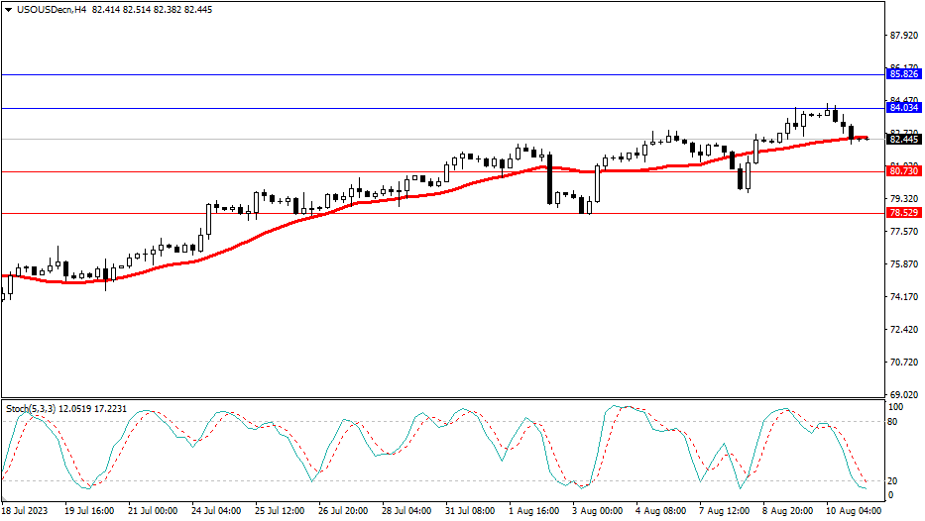Select the red 78.529 price label
Image resolution: width=925 pixels, height=521 pixels.
(902, 213)
